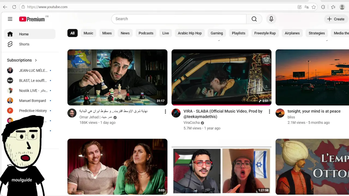Reload the page in browser
The width and height of the screenshot is (349, 196).
[x=14, y=7]
